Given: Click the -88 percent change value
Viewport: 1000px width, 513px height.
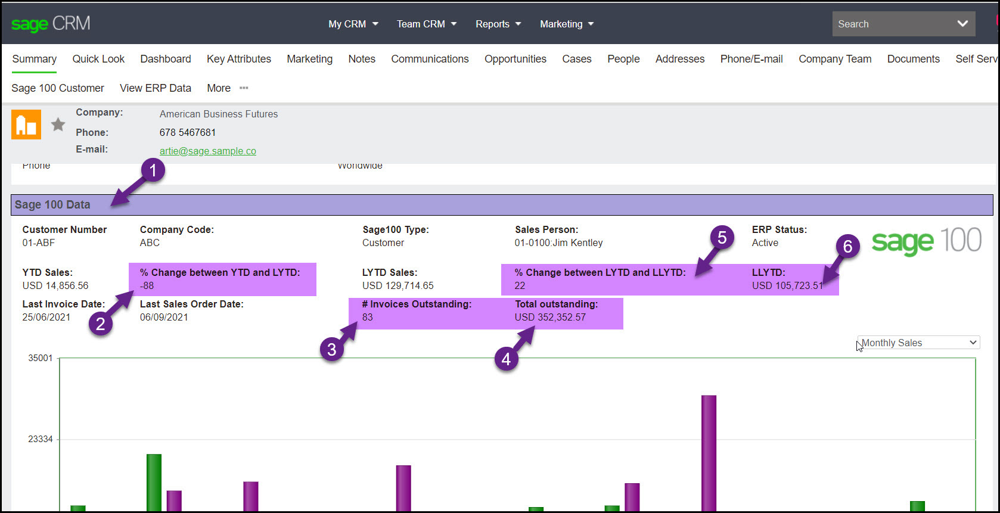Looking at the screenshot, I should (147, 285).
